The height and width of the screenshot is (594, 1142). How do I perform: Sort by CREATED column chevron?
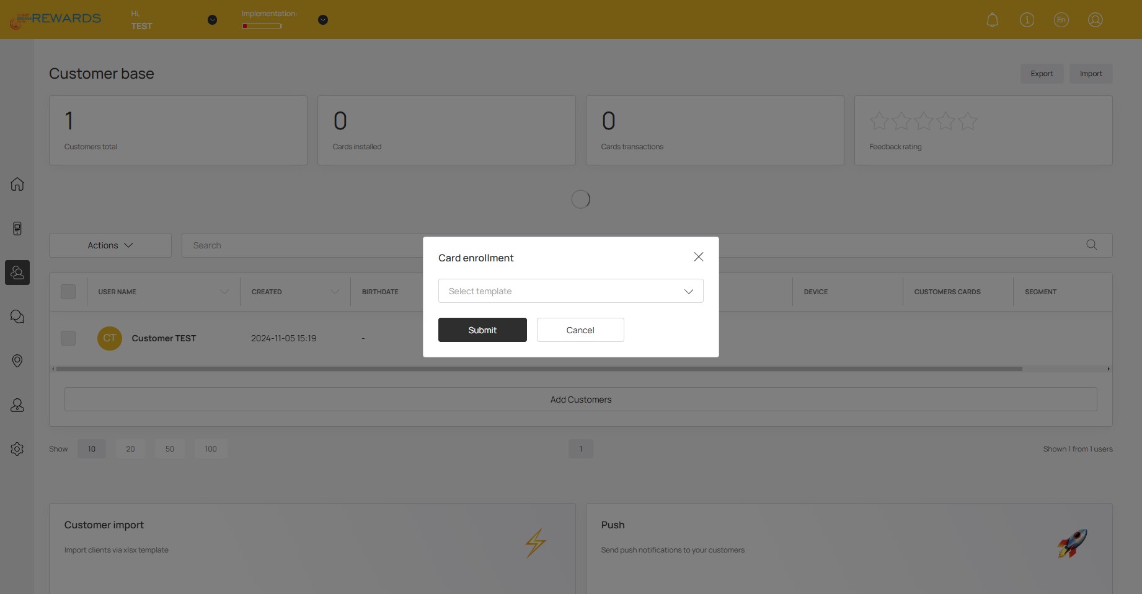[x=335, y=292]
